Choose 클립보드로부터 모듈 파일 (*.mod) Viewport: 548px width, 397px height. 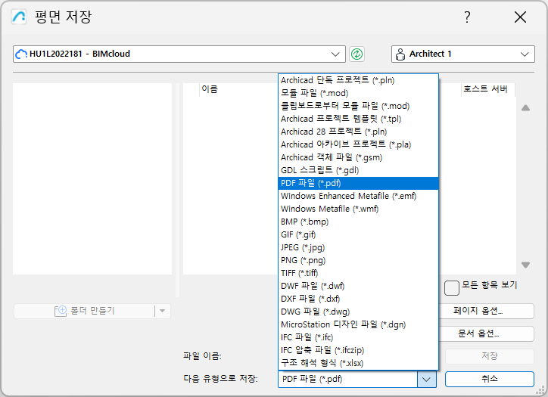coord(358,106)
